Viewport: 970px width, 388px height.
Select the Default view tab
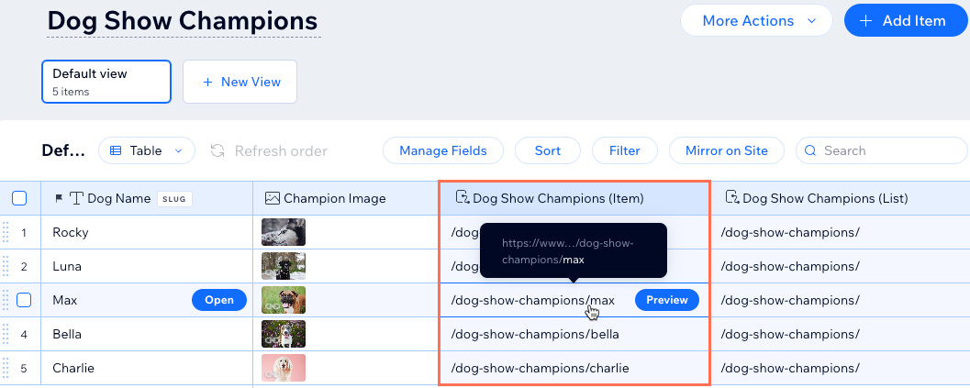[x=106, y=82]
